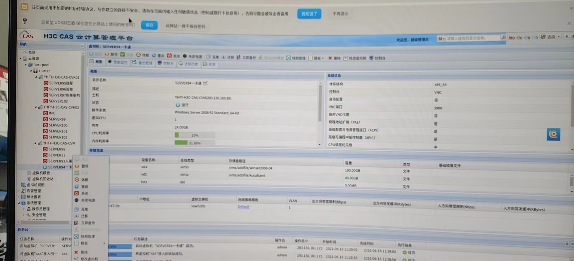Choose power off (关闭电源) in the context menu

tap(88, 200)
